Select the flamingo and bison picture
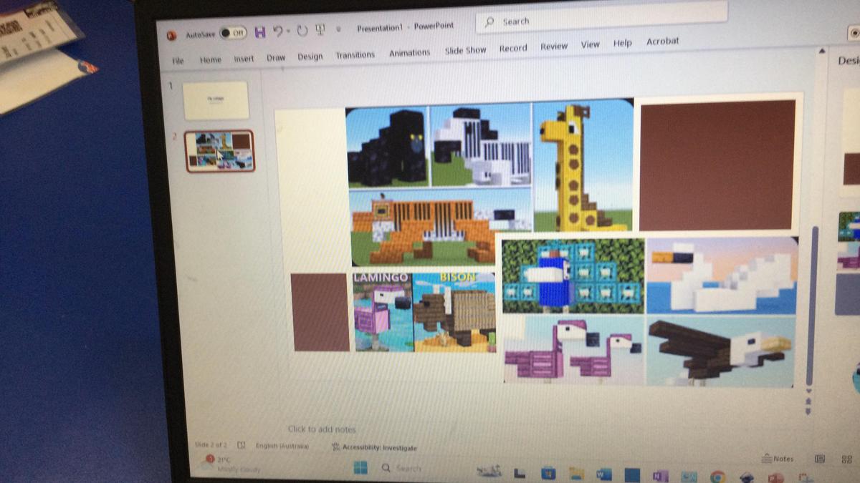Screen dimensions: 860x483 (x=424, y=311)
